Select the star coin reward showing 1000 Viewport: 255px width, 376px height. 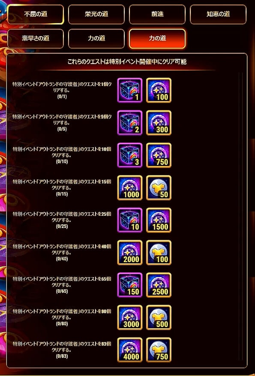tap(130, 188)
